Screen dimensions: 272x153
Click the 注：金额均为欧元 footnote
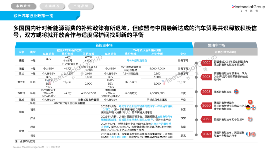[x=25, y=141]
